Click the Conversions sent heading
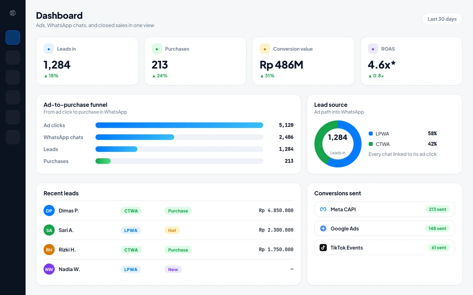The height and width of the screenshot is (295, 473). point(338,193)
